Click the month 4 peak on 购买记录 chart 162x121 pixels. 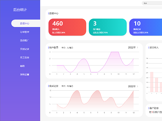[77, 91]
